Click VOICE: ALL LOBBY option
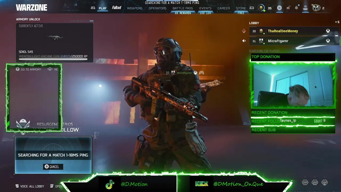Image resolution: width=341 pixels, height=192 pixels. pos(32,186)
